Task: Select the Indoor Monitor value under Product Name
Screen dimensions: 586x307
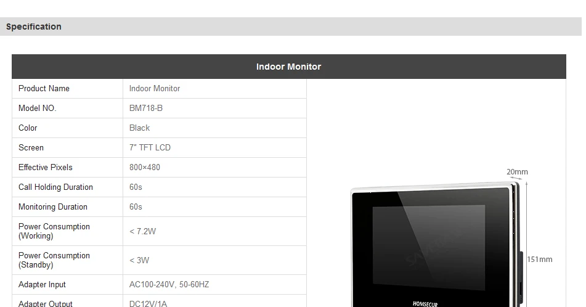Action: [155, 89]
